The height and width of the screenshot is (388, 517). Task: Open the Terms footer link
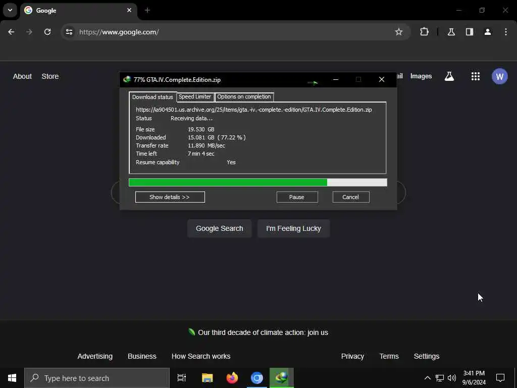tap(389, 356)
